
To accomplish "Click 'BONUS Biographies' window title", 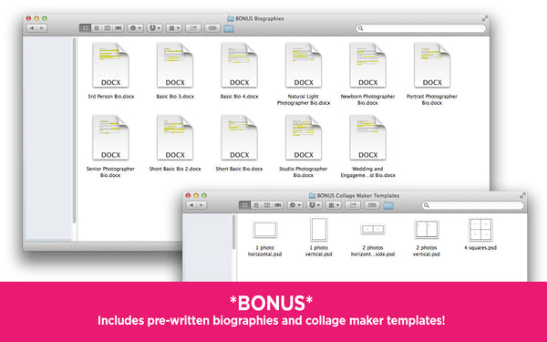I will [260, 18].
